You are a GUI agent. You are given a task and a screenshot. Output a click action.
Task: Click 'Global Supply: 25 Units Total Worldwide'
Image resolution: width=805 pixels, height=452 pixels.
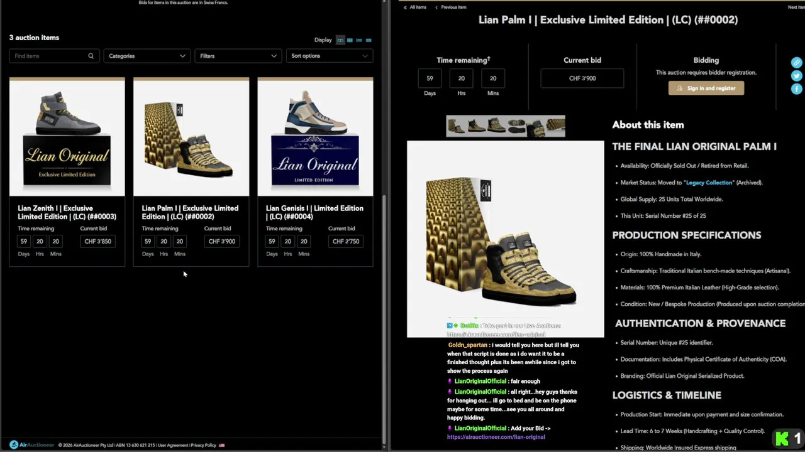672,200
